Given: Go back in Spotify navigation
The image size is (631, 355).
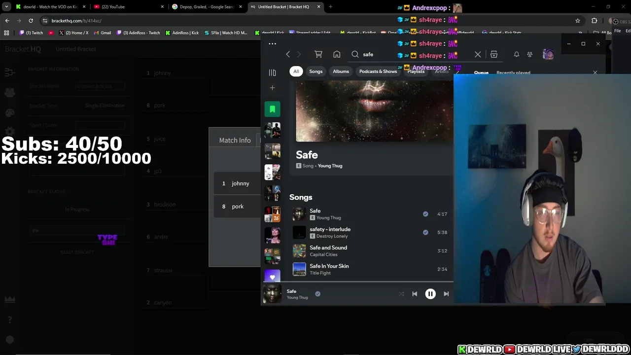Looking at the screenshot, I should coord(288,54).
